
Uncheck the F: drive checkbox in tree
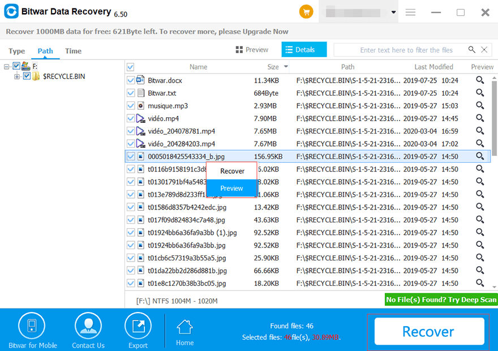(16, 66)
